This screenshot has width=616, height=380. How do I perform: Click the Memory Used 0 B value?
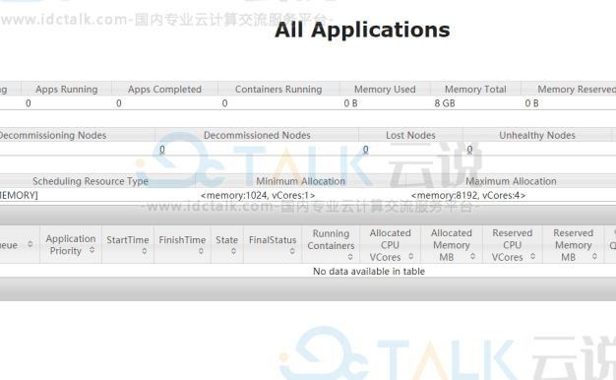click(350, 103)
